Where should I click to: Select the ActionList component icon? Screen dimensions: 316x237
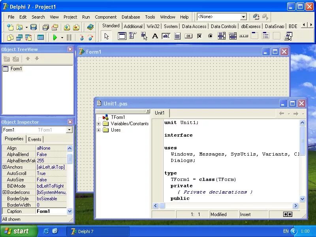tap(288, 36)
